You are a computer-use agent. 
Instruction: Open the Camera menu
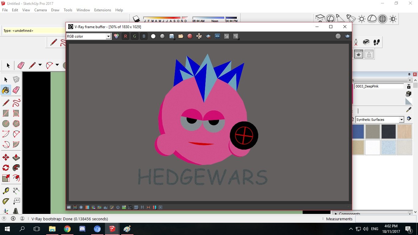pyautogui.click(x=40, y=10)
